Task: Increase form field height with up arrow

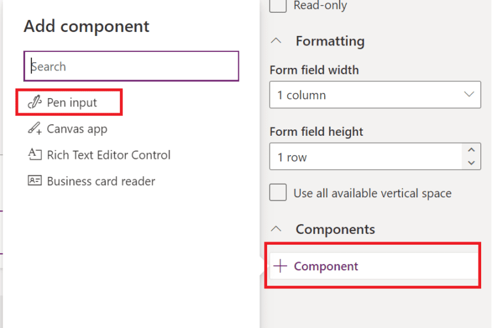Action: coord(471,151)
